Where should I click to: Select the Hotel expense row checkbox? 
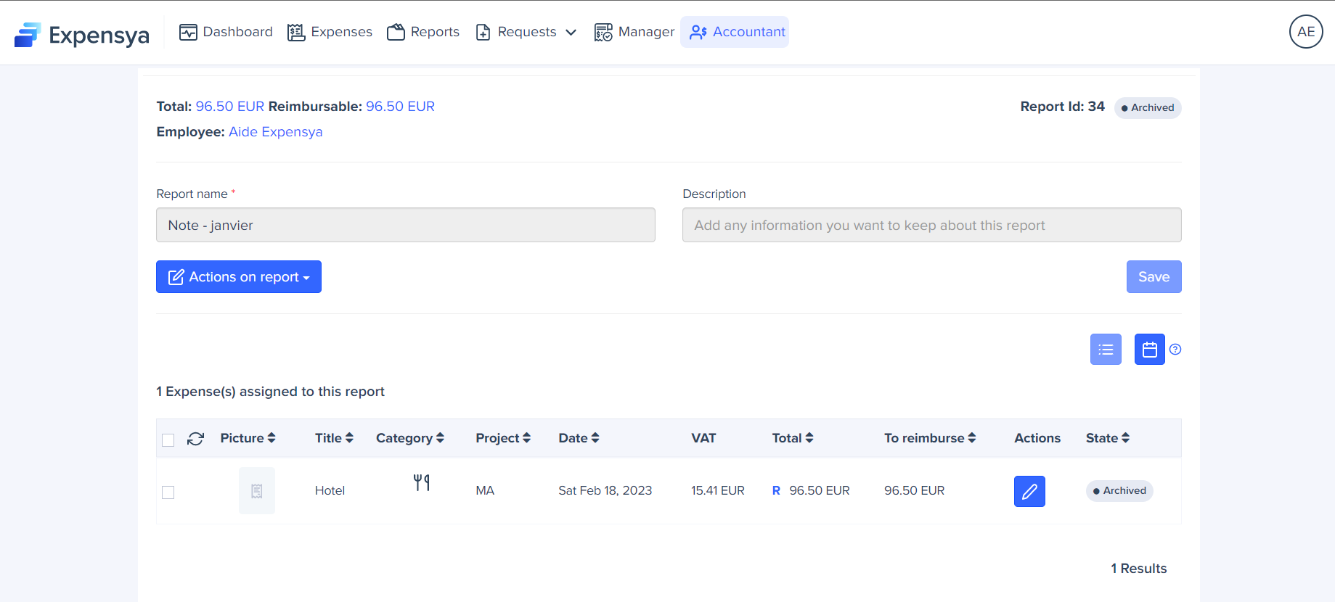[x=168, y=492]
